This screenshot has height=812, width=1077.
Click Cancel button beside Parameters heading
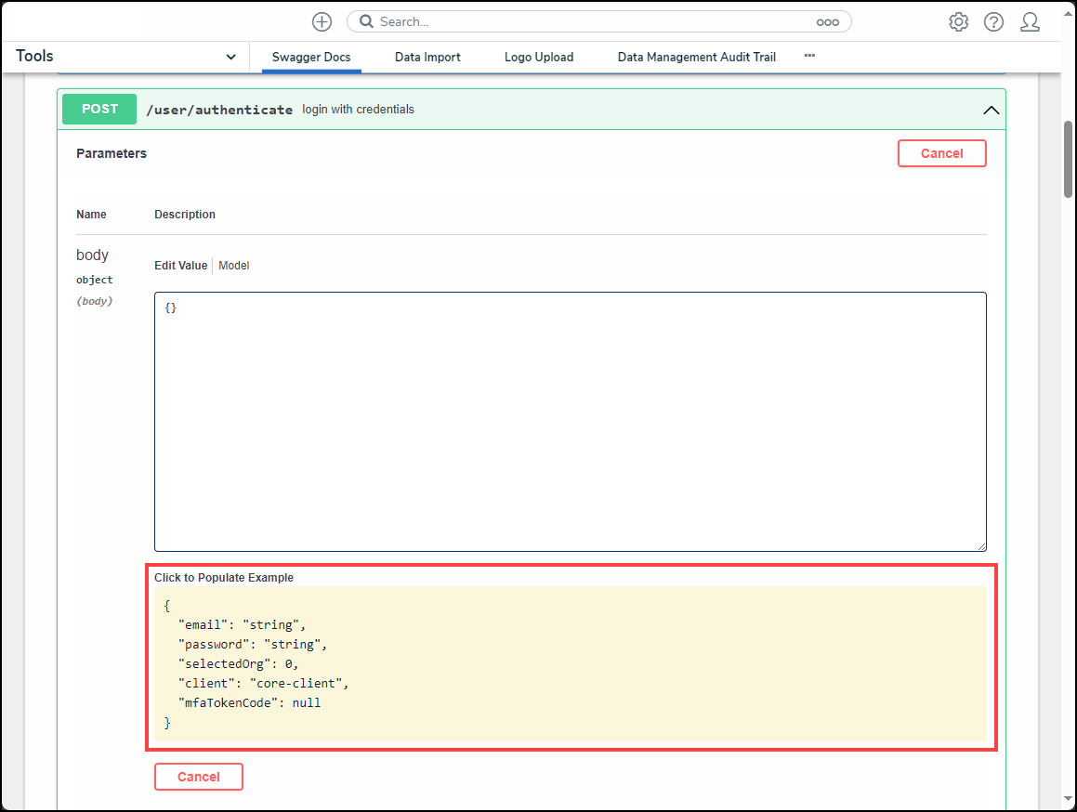click(941, 153)
